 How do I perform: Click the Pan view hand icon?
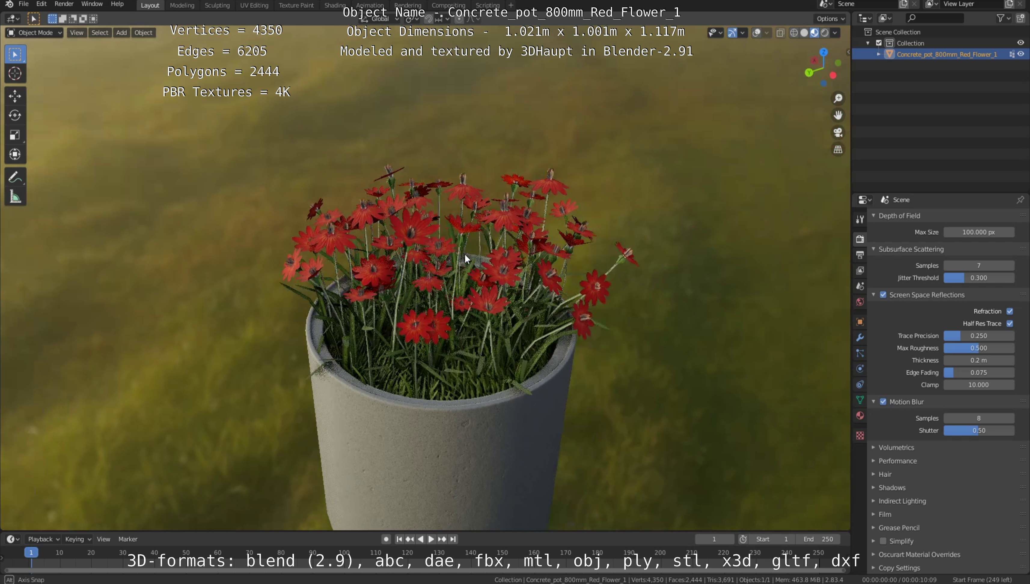coord(838,116)
